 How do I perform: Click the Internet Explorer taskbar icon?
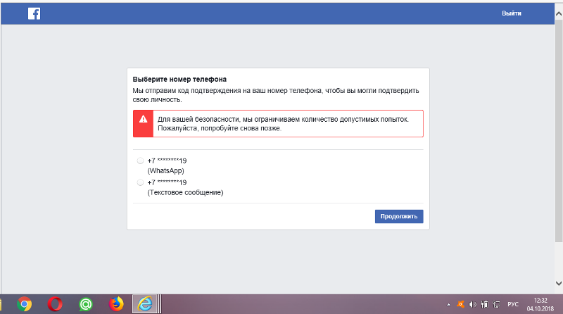tap(145, 304)
